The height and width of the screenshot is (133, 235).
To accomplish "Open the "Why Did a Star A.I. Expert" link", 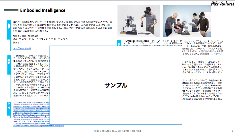I will tap(32, 115).
